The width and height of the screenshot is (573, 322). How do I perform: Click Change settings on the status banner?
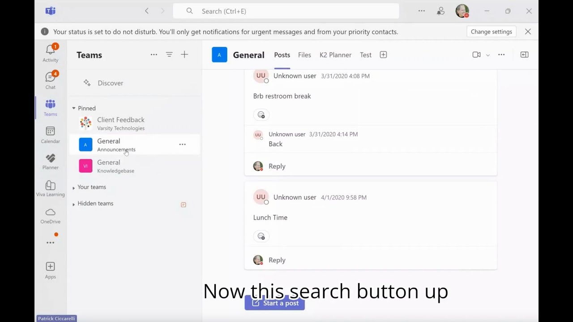[491, 31]
